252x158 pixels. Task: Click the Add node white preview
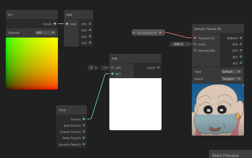click(x=135, y=104)
